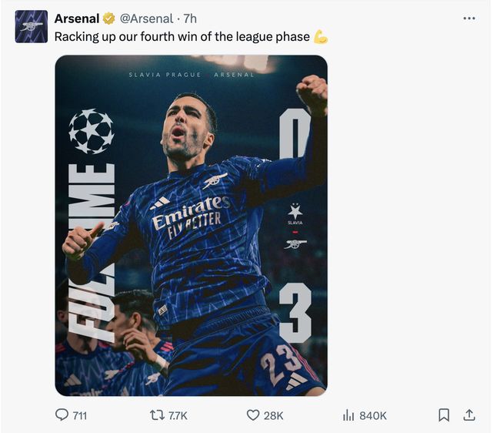This screenshot has height=433, width=500.
Task: Click the small Arsenal cannon crest in image
Action: tap(295, 244)
